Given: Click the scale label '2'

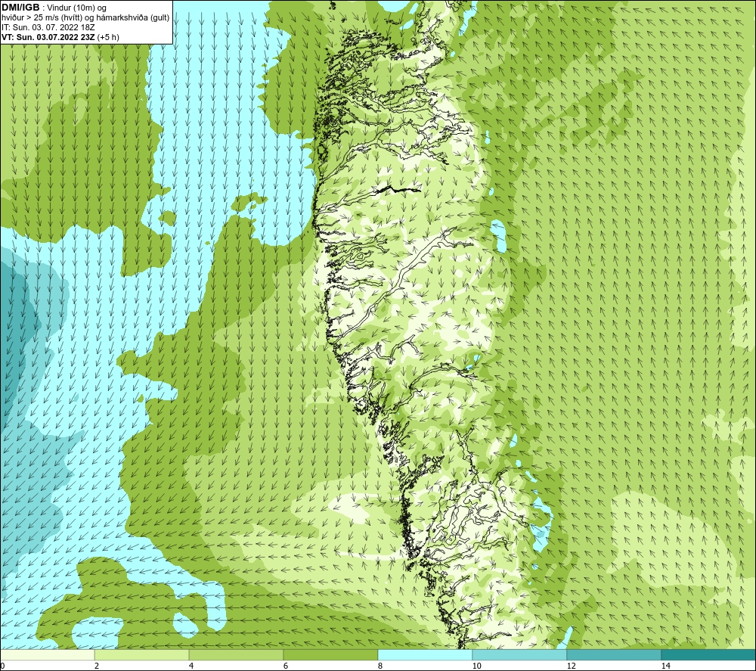Looking at the screenshot, I should [97, 666].
